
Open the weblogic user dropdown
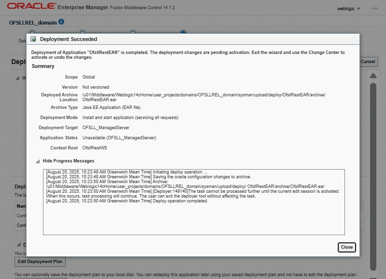(349, 9)
